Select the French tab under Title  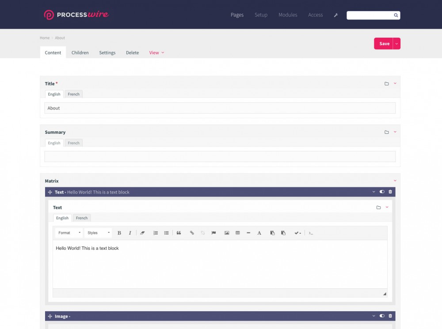[74, 94]
